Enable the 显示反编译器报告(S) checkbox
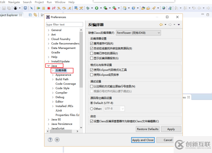Screen dimensions: 212x153 pos(92,58)
